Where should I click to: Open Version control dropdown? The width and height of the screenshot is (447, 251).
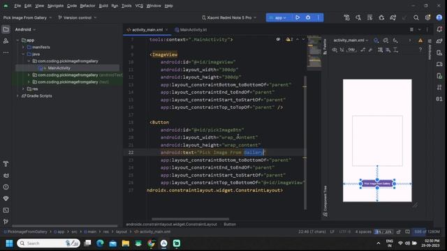(78, 17)
